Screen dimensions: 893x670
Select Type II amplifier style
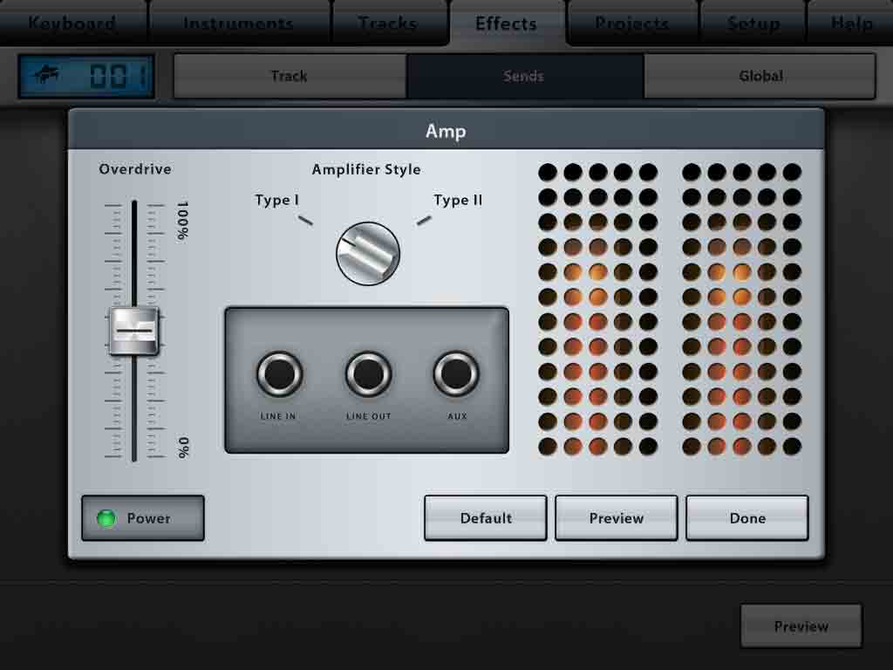coord(457,200)
